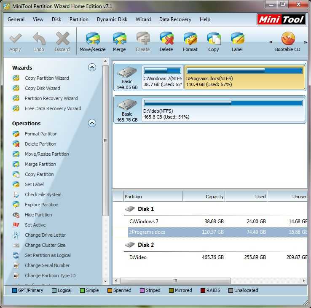Choose the Copy Partition operation
The width and height of the screenshot is (311, 308).
tap(39, 174)
